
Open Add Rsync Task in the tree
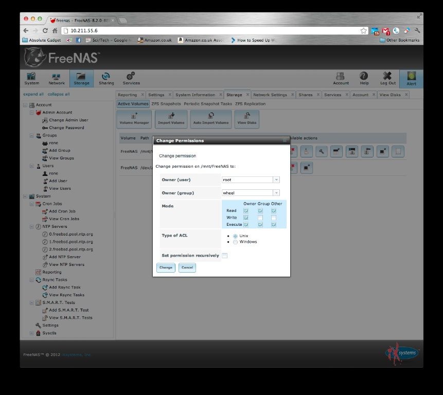[x=65, y=287]
